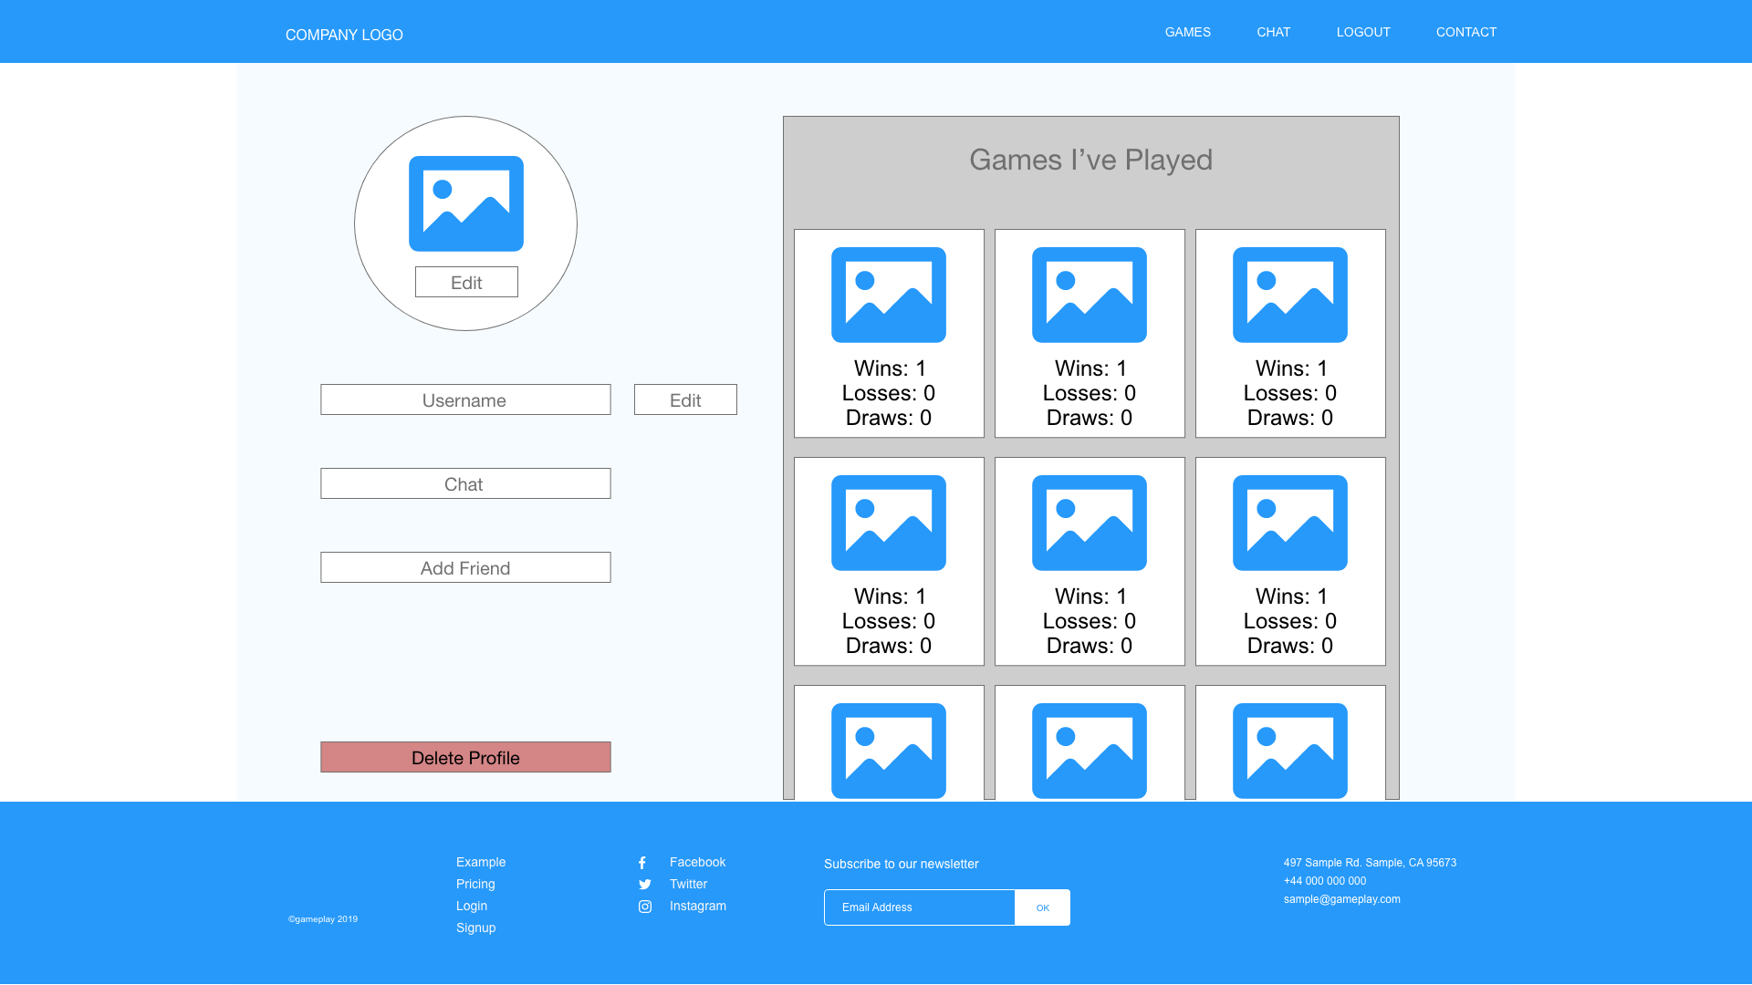The height and width of the screenshot is (985, 1752).
Task: Click the Delete Profile button
Action: pyautogui.click(x=464, y=756)
